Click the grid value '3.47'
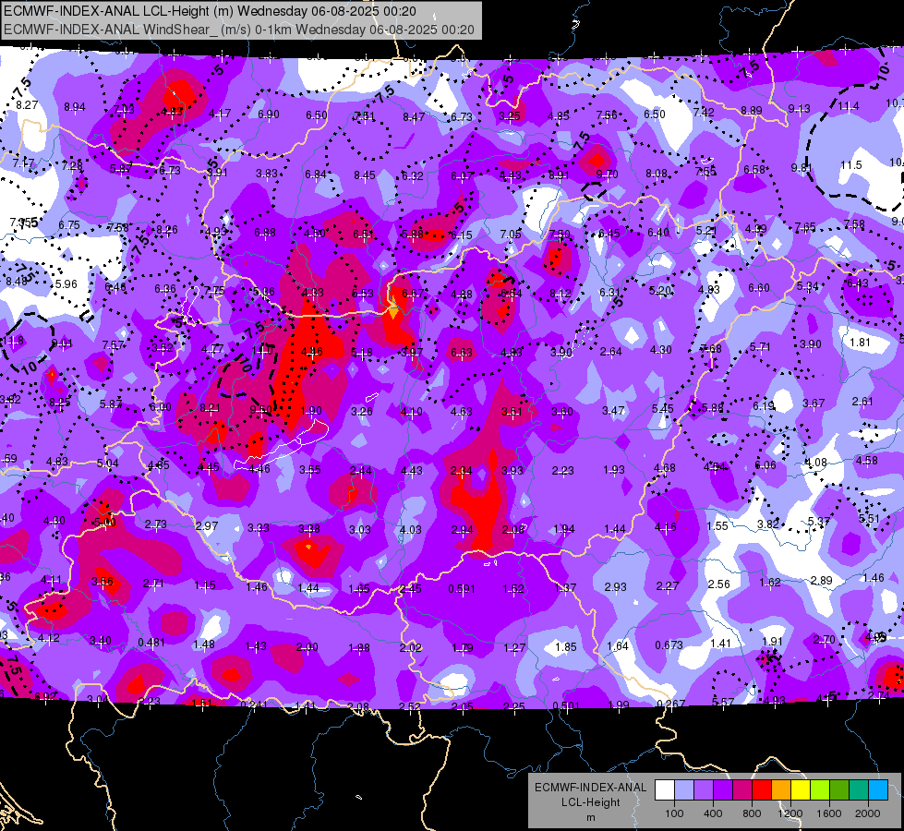 tap(613, 410)
